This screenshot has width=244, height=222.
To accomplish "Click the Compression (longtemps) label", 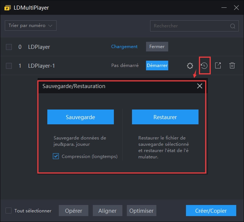I will (89, 157).
